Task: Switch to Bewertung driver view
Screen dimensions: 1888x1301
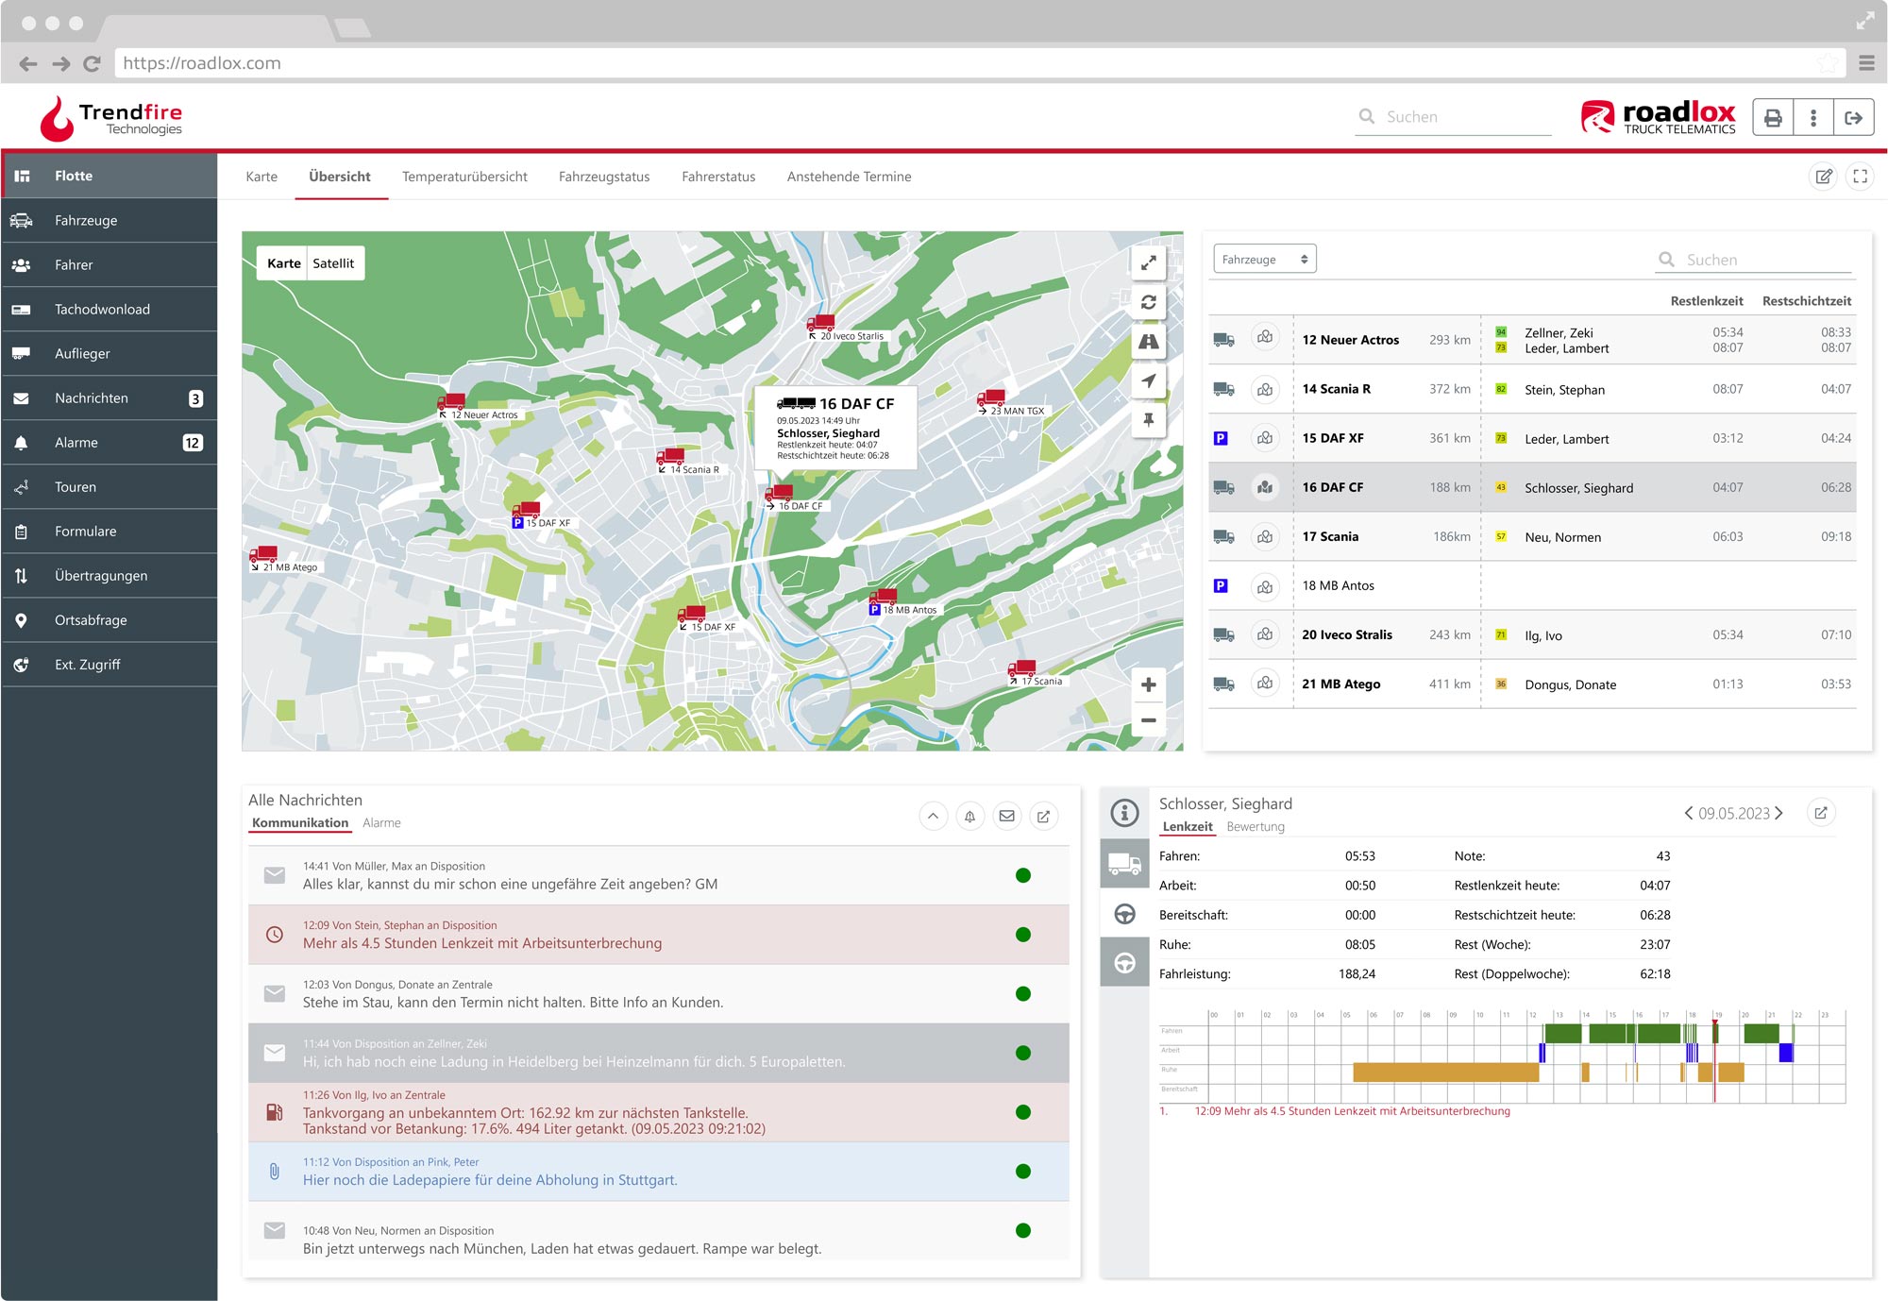Action: click(x=1255, y=826)
